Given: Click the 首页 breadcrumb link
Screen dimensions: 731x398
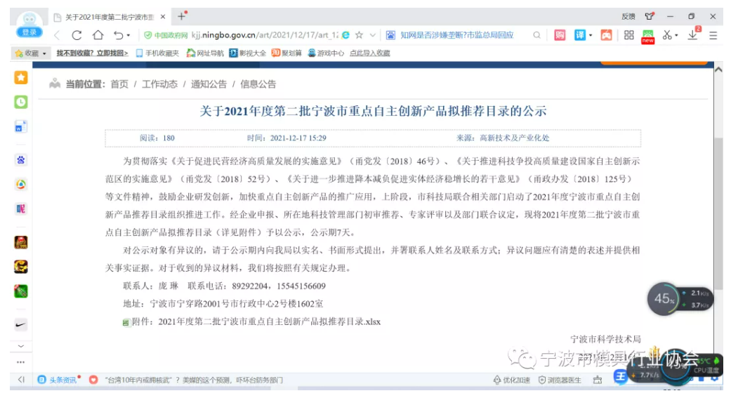Looking at the screenshot, I should point(119,84).
